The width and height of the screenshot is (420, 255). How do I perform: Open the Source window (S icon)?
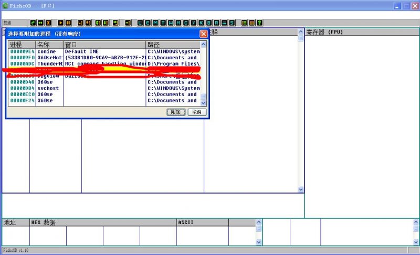coord(232,23)
